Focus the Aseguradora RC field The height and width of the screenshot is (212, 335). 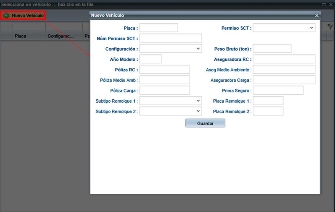click(284, 59)
